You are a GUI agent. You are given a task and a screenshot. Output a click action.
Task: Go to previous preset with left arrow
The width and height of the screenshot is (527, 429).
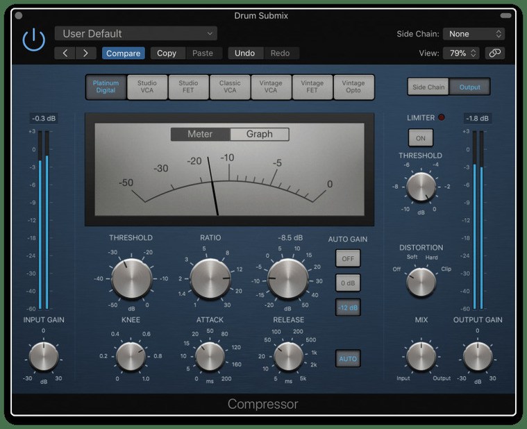click(x=65, y=53)
